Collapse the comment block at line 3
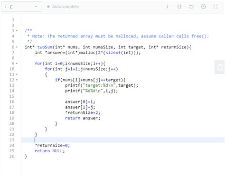This screenshot has height=176, width=225. (17, 31)
